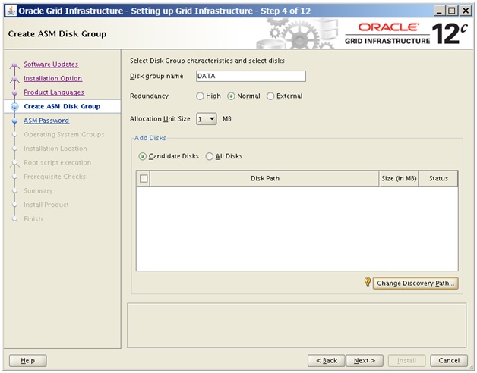Click the Summary step in sidebar
The image size is (477, 373).
[x=38, y=191]
